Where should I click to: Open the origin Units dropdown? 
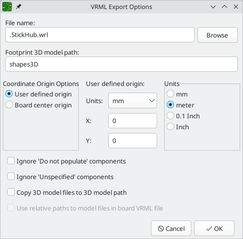pos(132,101)
